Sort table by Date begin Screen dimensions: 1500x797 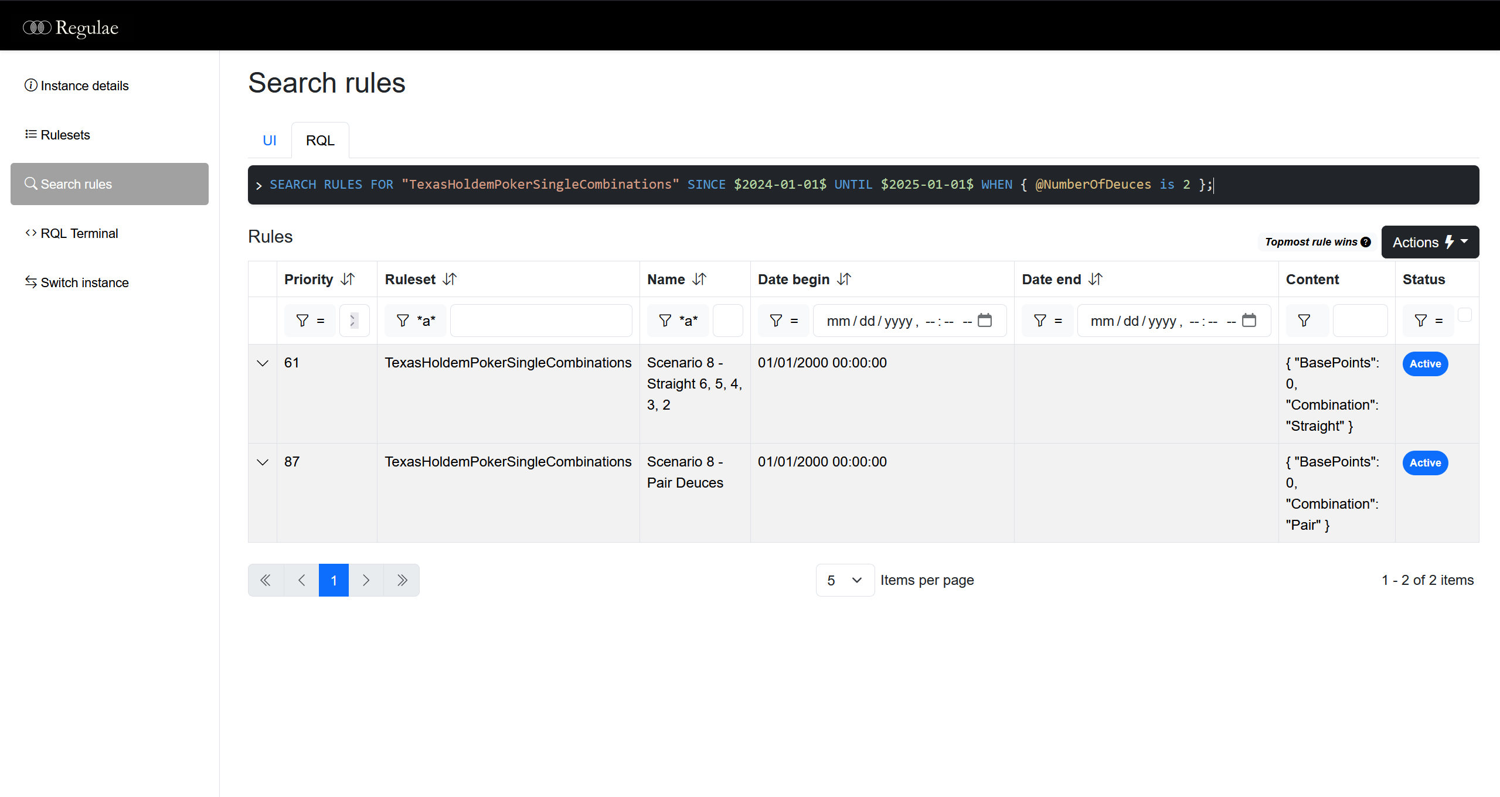pos(843,279)
